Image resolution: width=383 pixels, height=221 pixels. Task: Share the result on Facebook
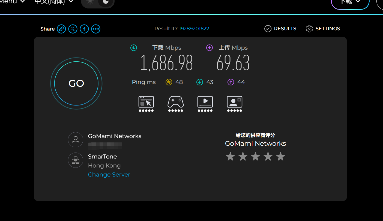(84, 29)
